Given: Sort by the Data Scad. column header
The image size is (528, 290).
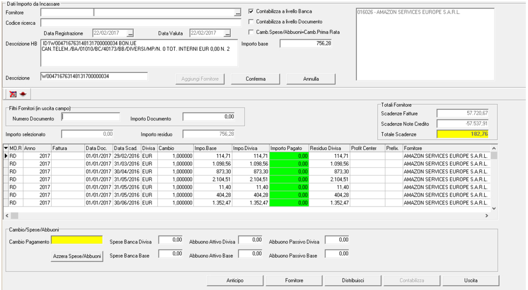Looking at the screenshot, I should (126, 148).
